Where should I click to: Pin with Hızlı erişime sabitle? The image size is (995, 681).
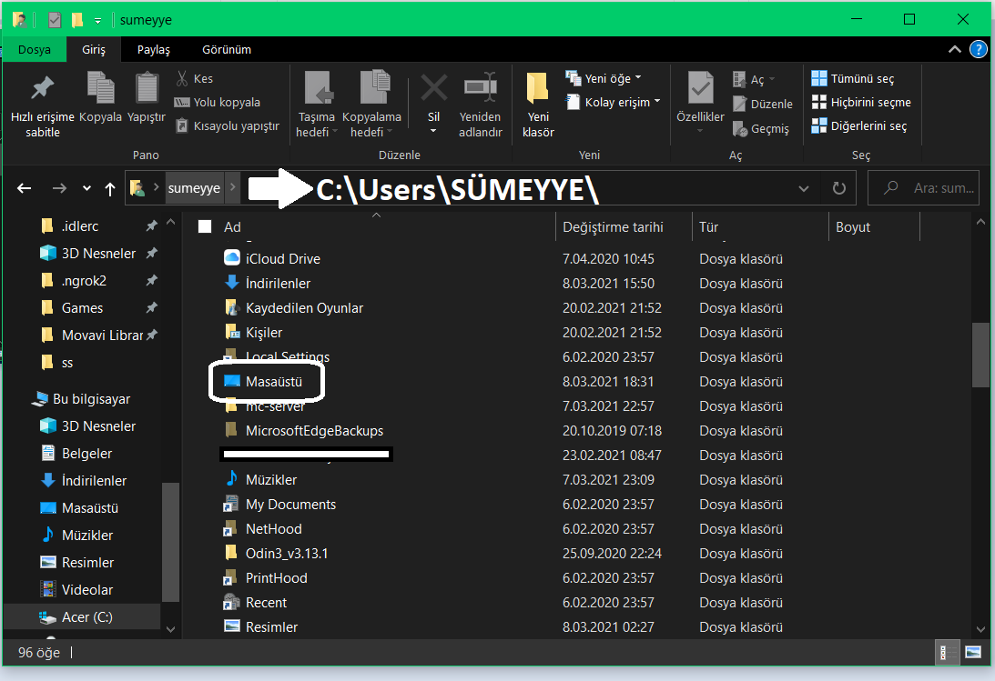tap(41, 100)
